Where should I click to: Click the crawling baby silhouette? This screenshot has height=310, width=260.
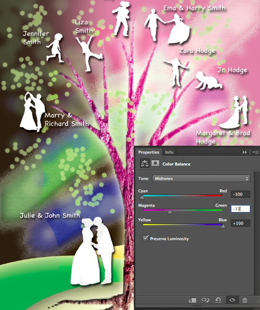[209, 80]
